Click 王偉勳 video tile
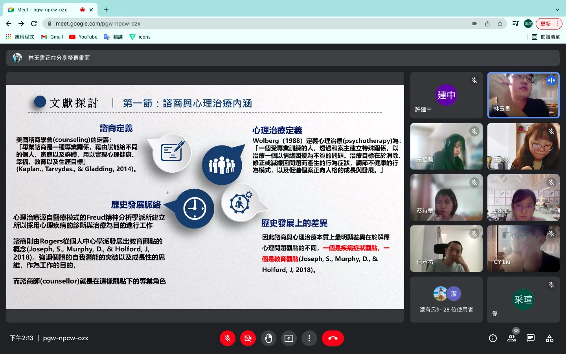Image resolution: width=566 pixels, height=354 pixels. 447,146
